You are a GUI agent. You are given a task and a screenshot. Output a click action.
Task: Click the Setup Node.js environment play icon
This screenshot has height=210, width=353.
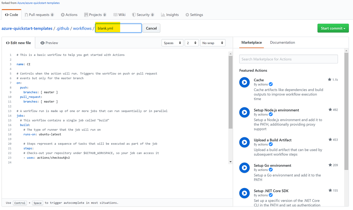coord(244,112)
